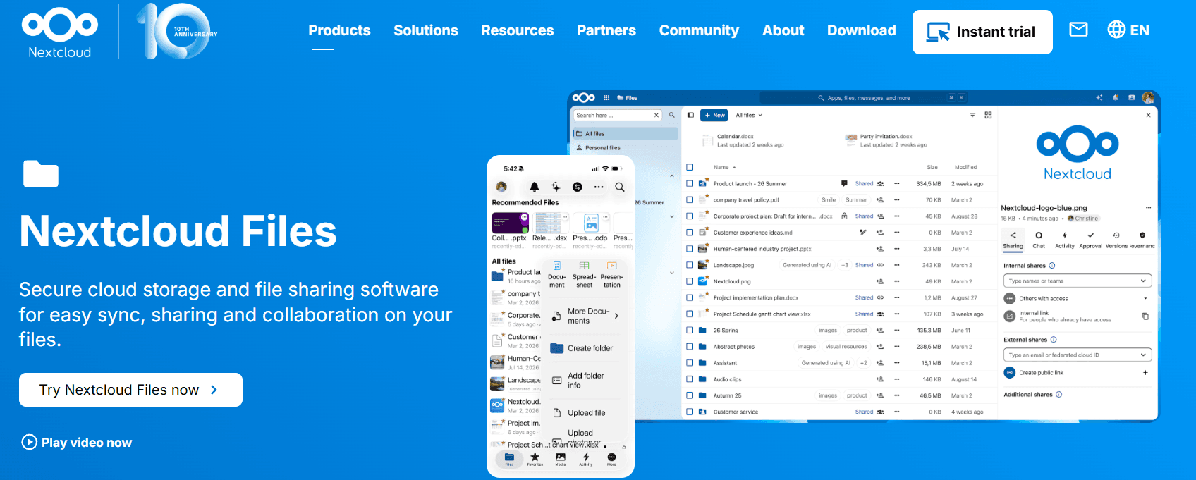Open the Activity lightning icon in the sidebar
The height and width of the screenshot is (480, 1196).
[1065, 240]
